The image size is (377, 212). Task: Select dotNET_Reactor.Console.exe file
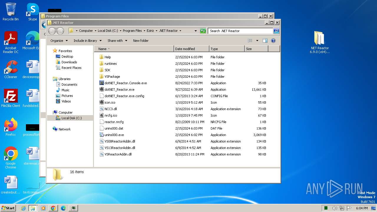pos(125,83)
